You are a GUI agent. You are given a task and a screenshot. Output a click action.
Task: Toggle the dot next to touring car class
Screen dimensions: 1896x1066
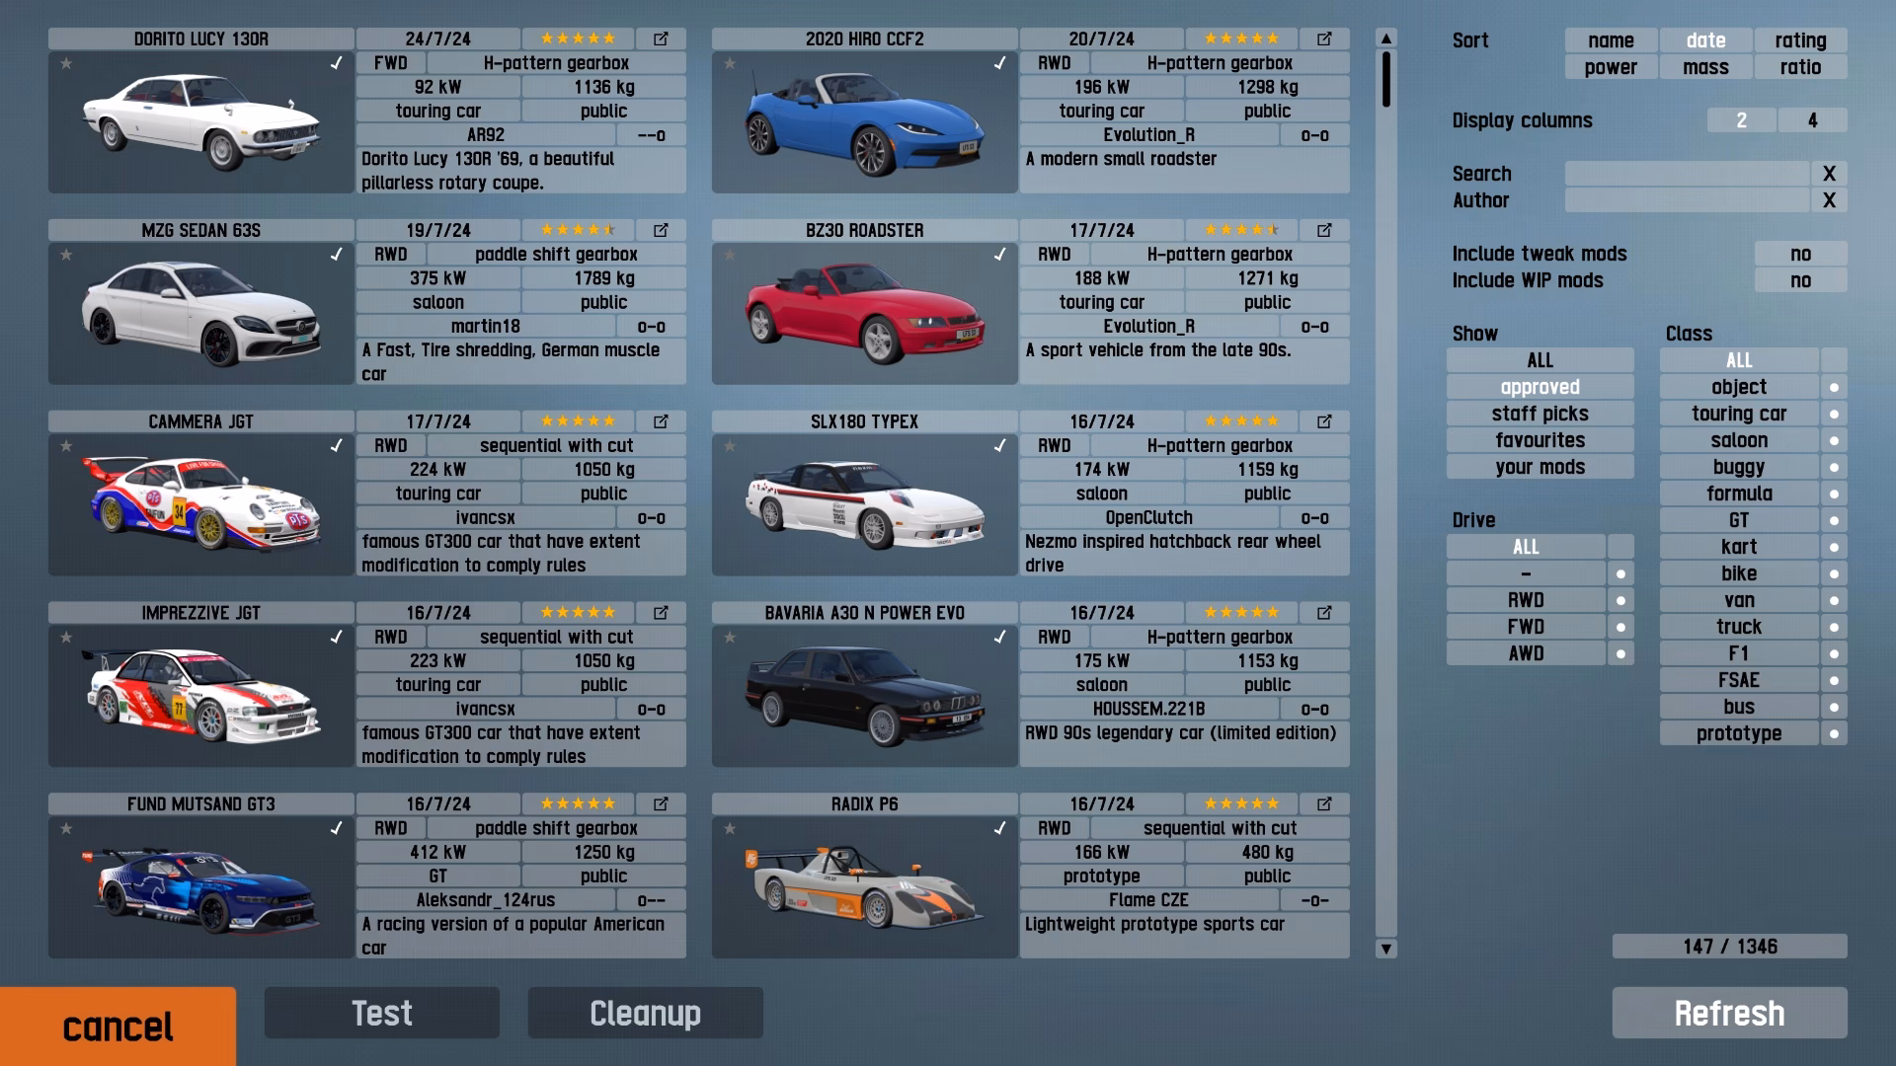pos(1834,415)
